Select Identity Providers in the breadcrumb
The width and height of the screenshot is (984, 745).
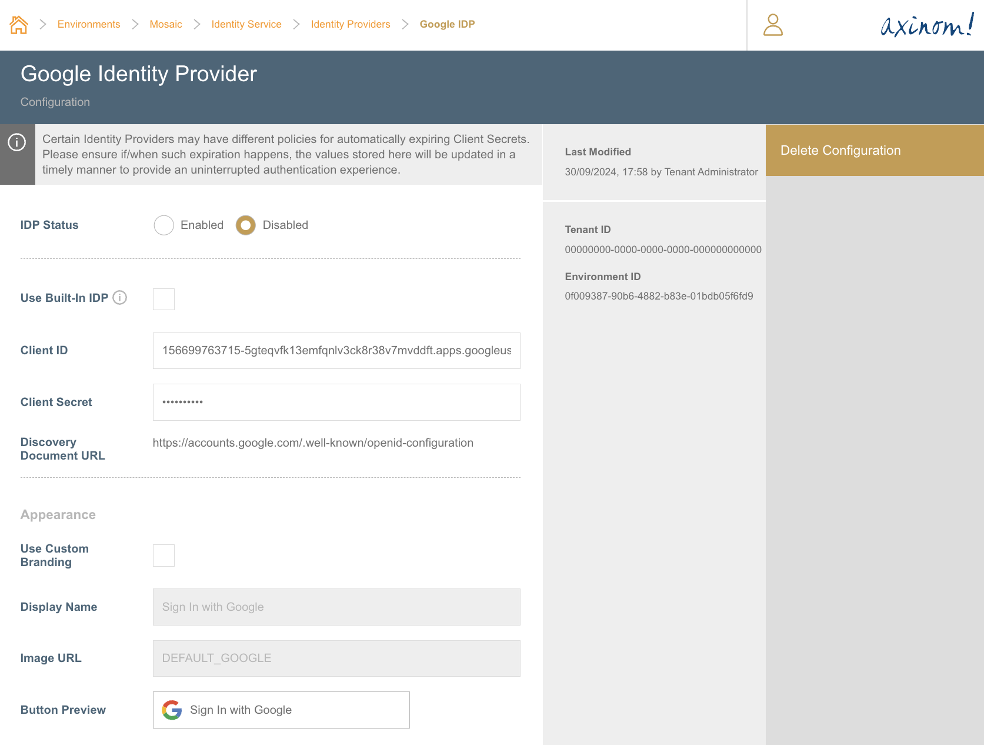click(x=350, y=24)
